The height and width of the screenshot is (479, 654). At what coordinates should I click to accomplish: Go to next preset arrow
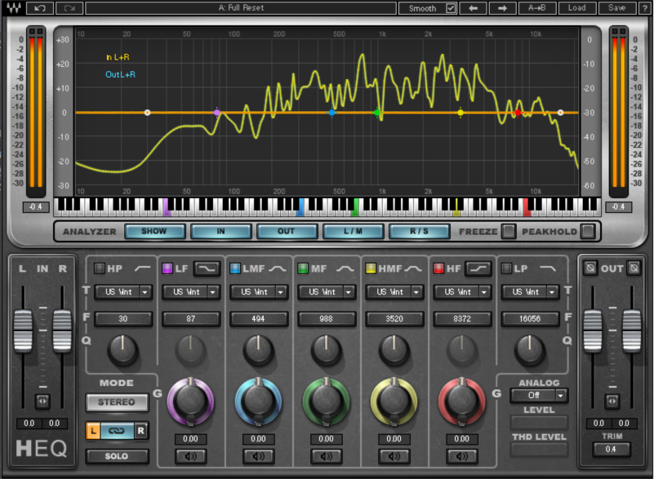coord(502,8)
